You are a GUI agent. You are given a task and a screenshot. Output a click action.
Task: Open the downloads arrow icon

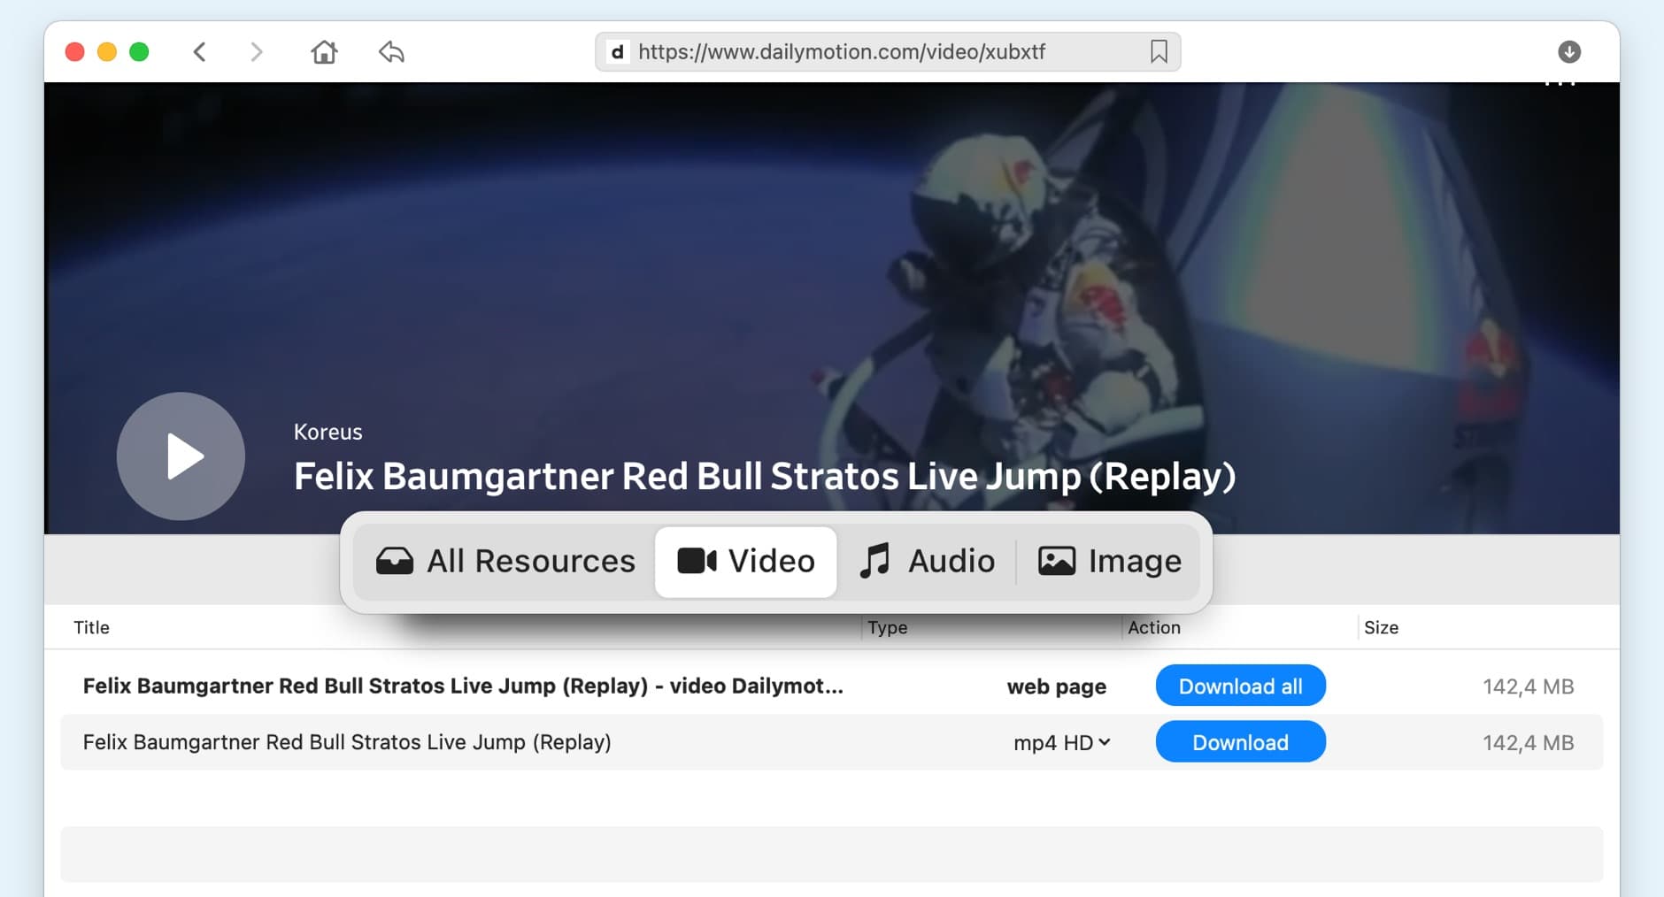point(1569,52)
